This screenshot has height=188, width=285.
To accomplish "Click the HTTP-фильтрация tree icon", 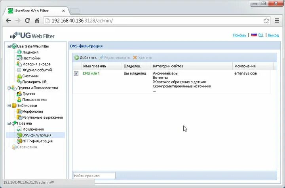I will (19, 141).
